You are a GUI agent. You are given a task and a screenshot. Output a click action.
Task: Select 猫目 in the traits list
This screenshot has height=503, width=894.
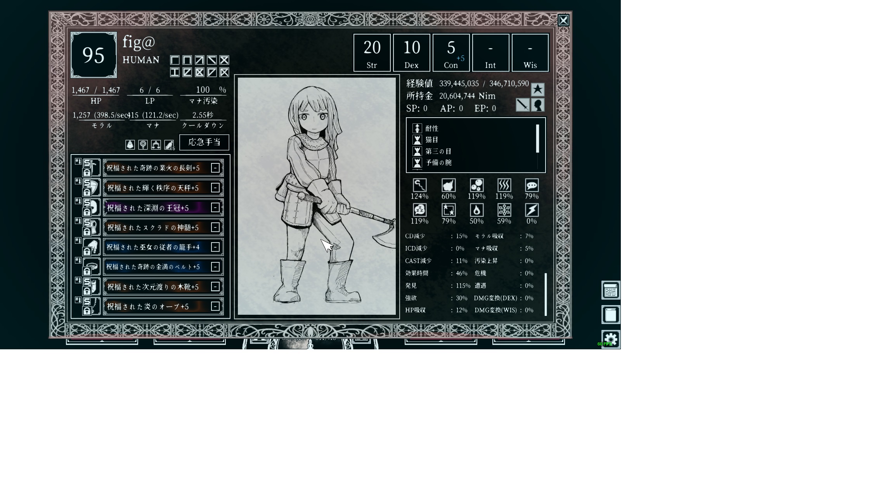432,140
